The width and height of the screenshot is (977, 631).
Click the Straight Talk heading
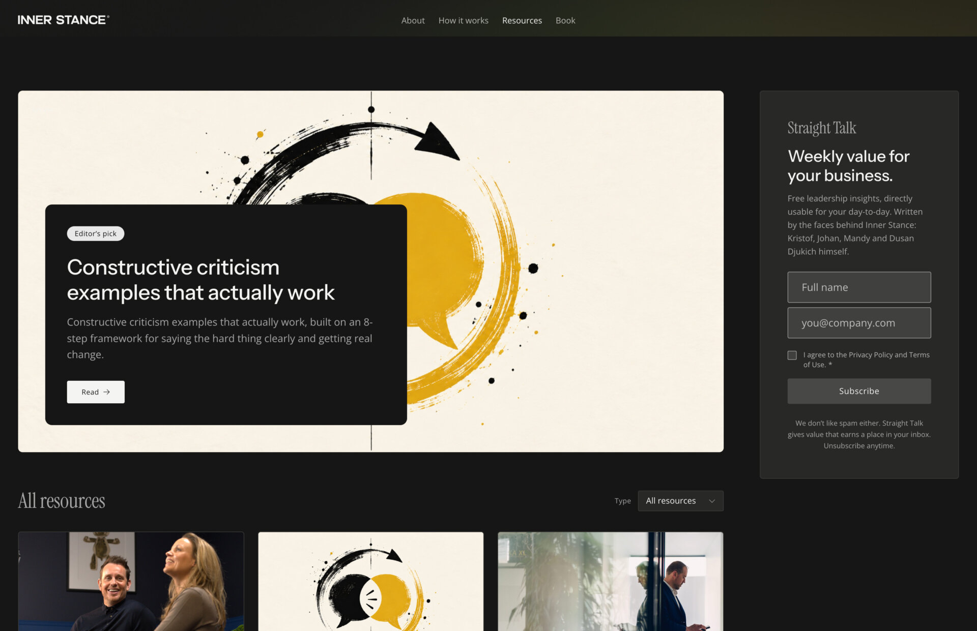pyautogui.click(x=822, y=128)
